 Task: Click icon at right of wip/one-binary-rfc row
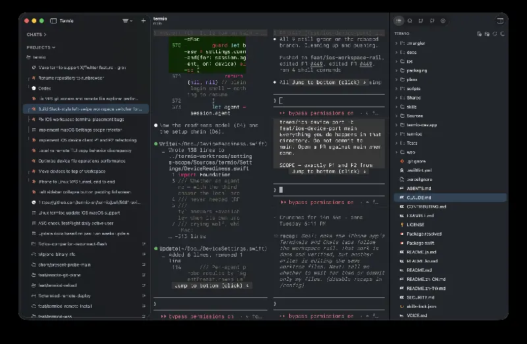[x=144, y=255]
